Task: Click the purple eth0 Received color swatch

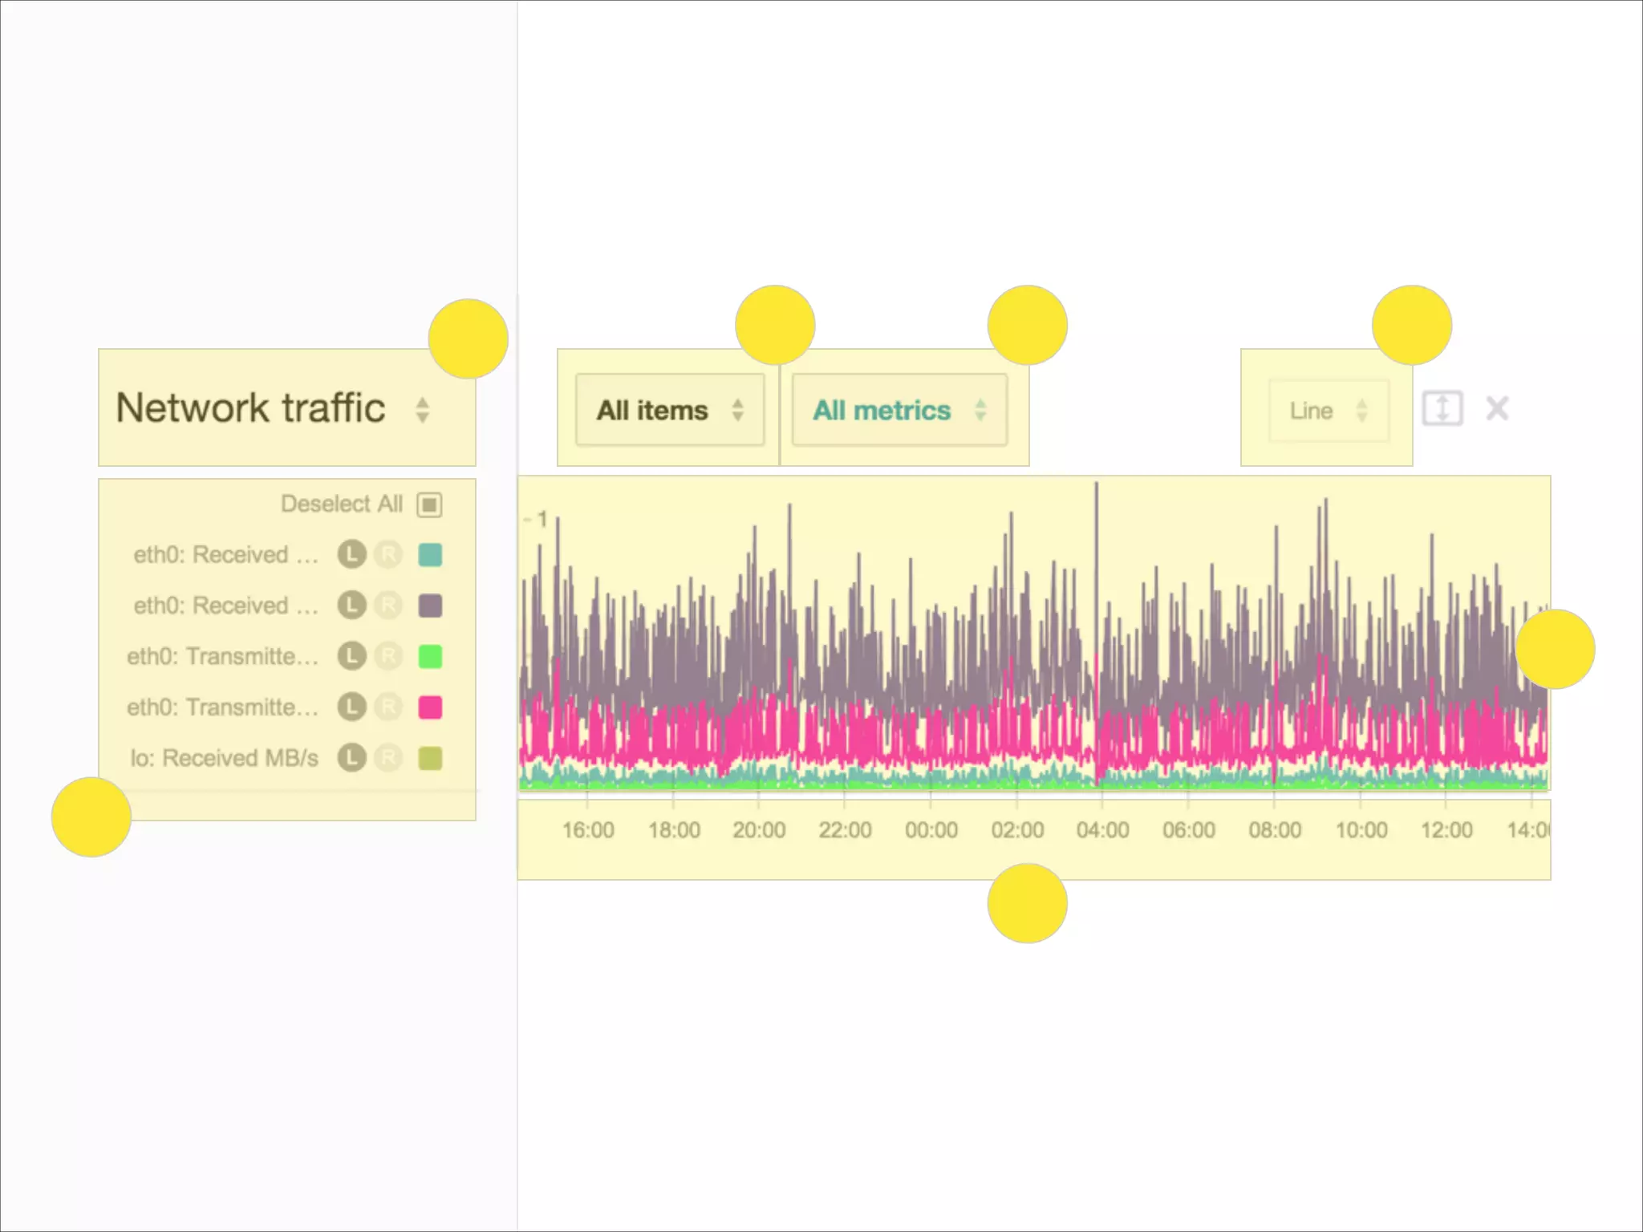Action: click(x=430, y=606)
